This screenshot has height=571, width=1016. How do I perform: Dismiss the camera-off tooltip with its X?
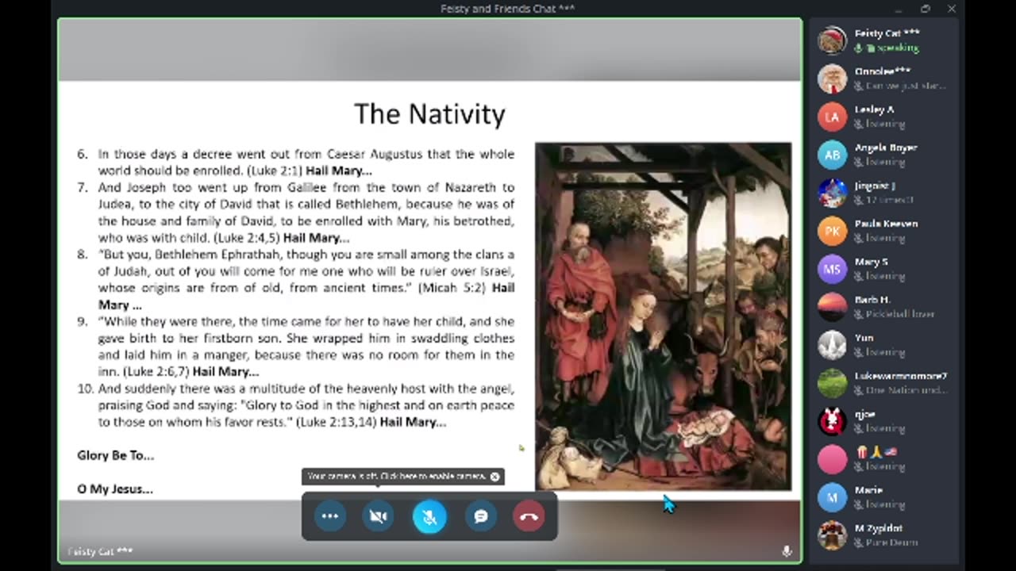pyautogui.click(x=495, y=477)
